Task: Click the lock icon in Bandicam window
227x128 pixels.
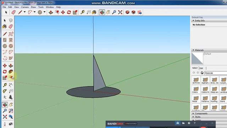Action: [x=177, y=123]
